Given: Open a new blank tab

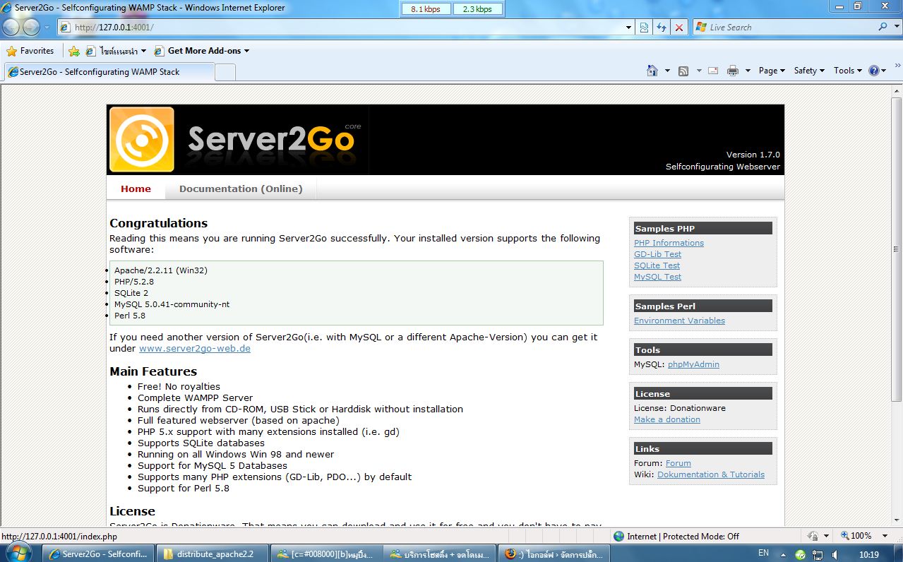Looking at the screenshot, I should pyautogui.click(x=225, y=72).
